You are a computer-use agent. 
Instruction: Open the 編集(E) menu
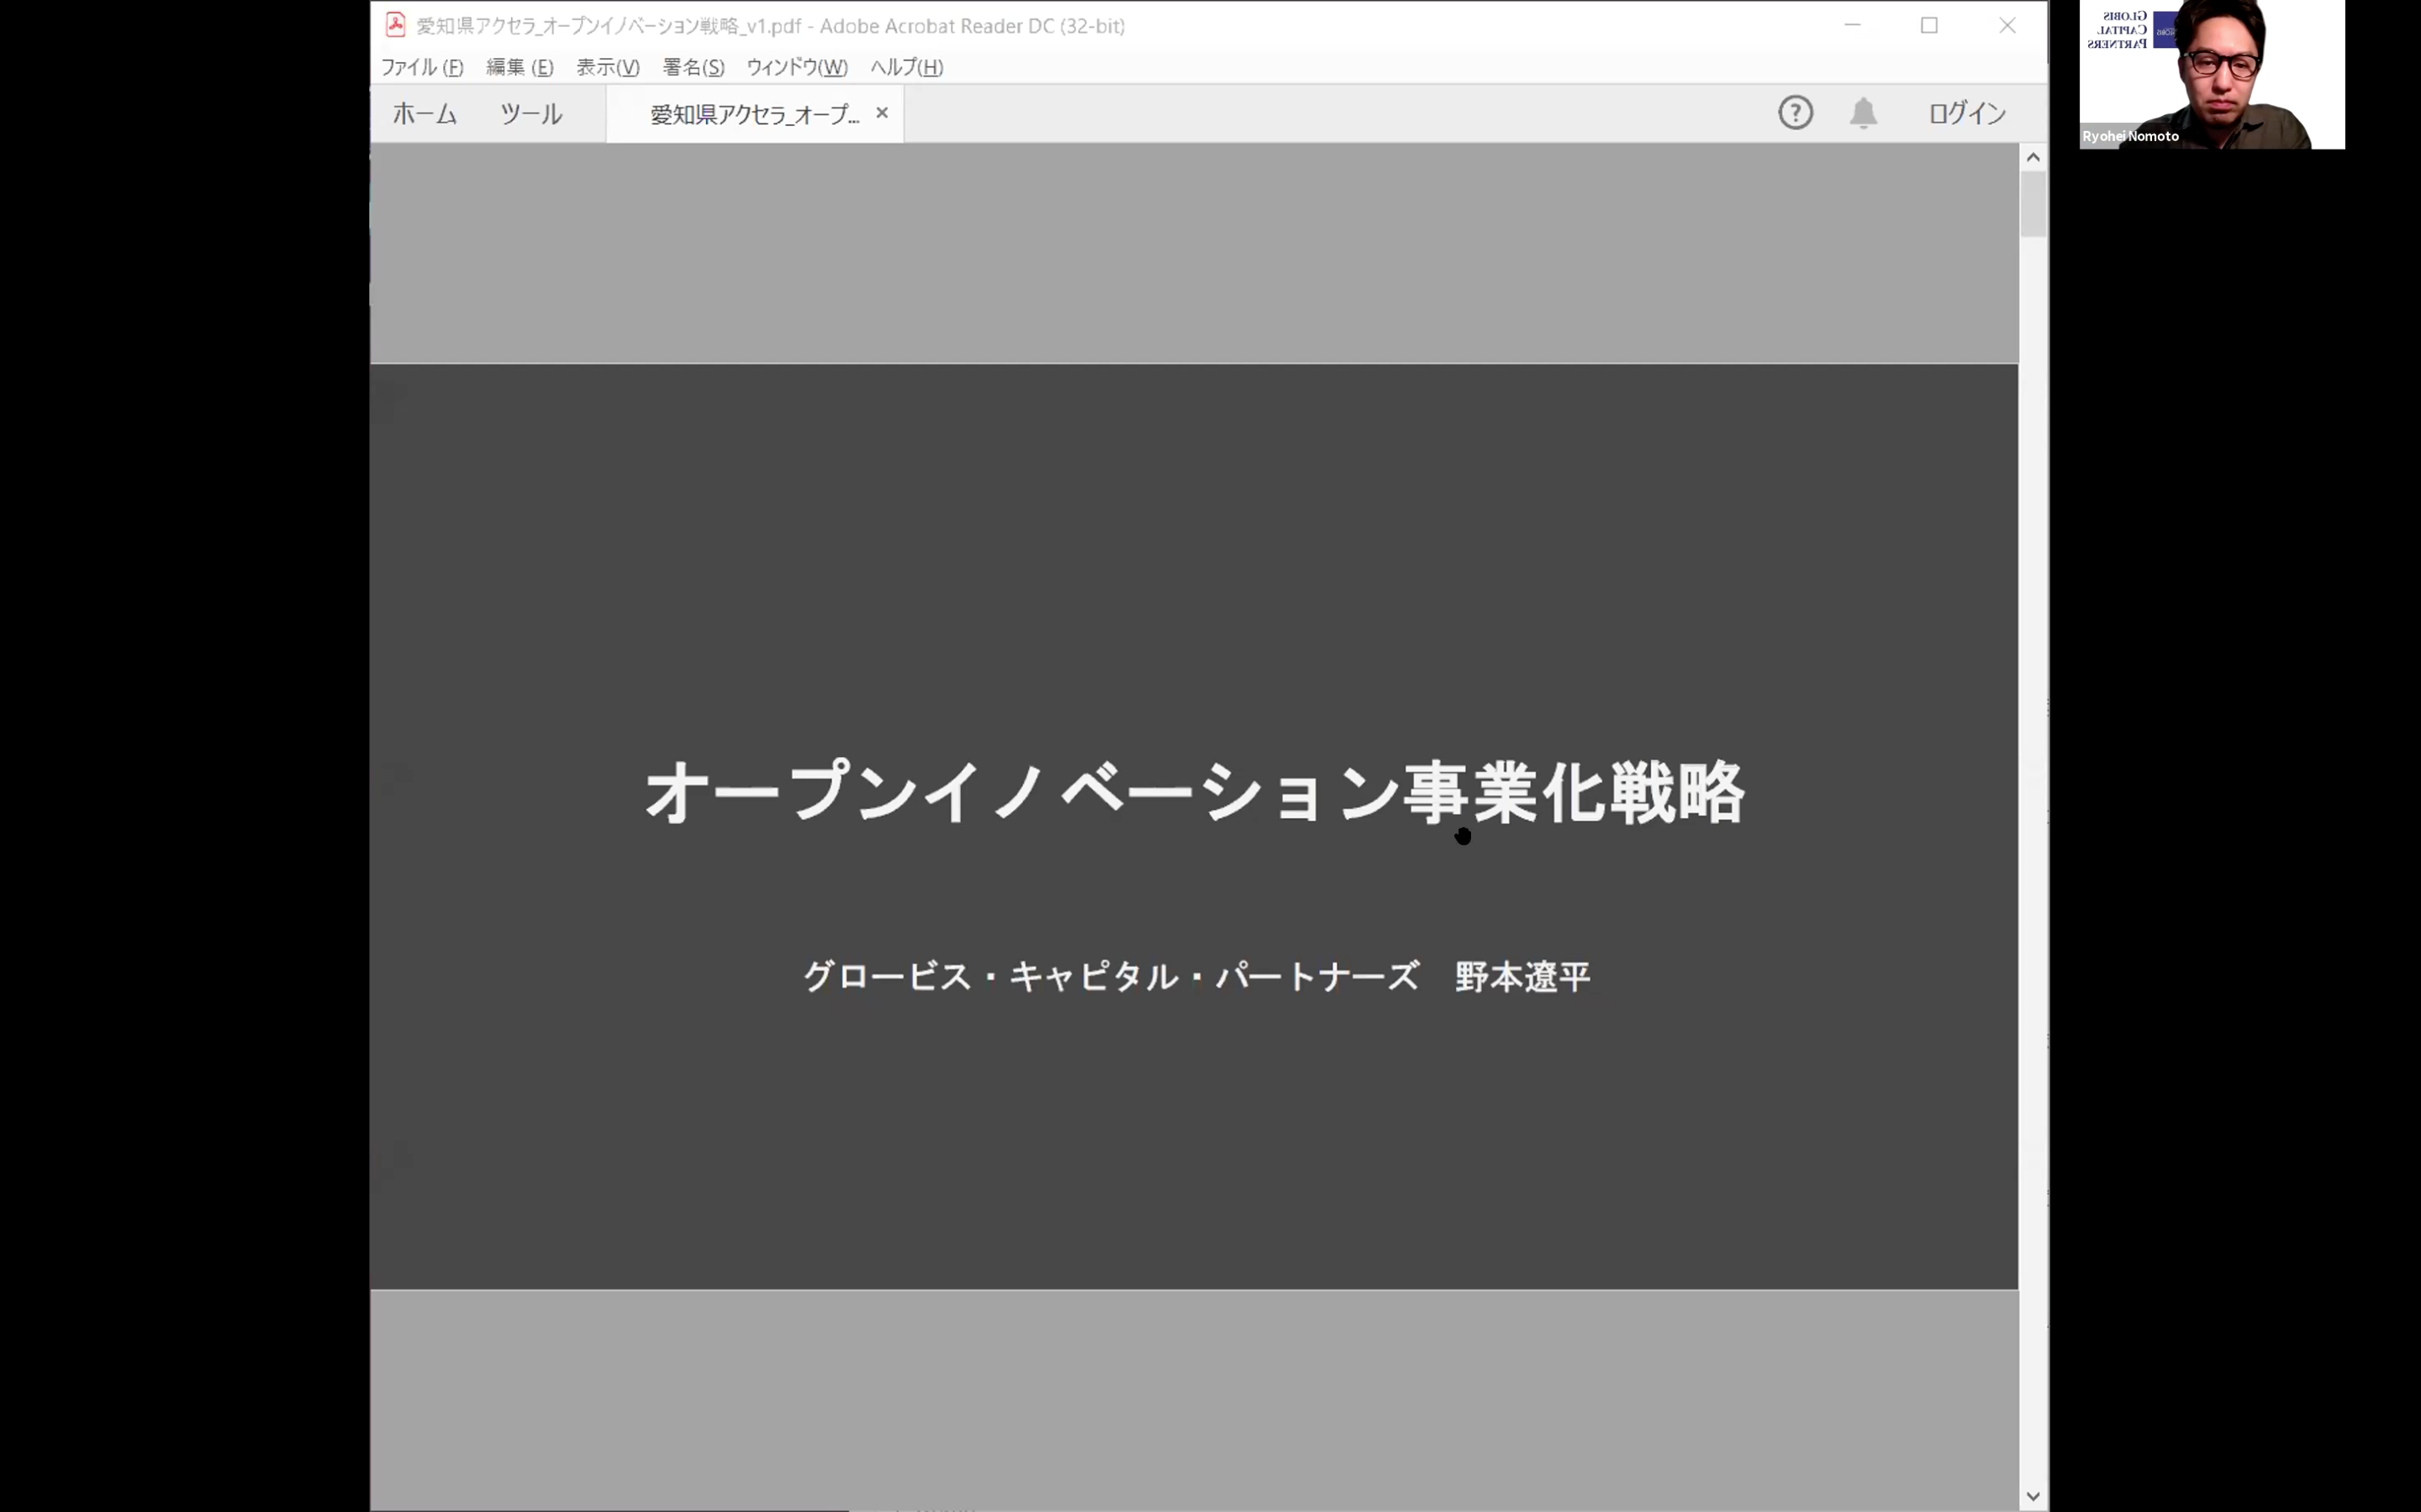(x=520, y=67)
